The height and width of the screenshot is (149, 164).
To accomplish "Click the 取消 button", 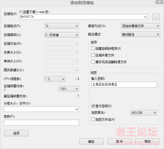I will click(x=119, y=141).
